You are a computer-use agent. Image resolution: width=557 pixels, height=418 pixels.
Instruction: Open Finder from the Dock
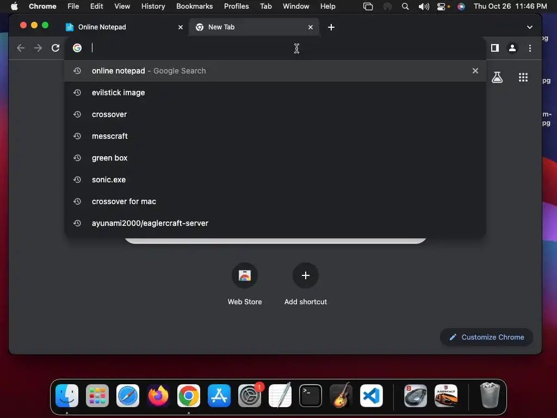(67, 396)
